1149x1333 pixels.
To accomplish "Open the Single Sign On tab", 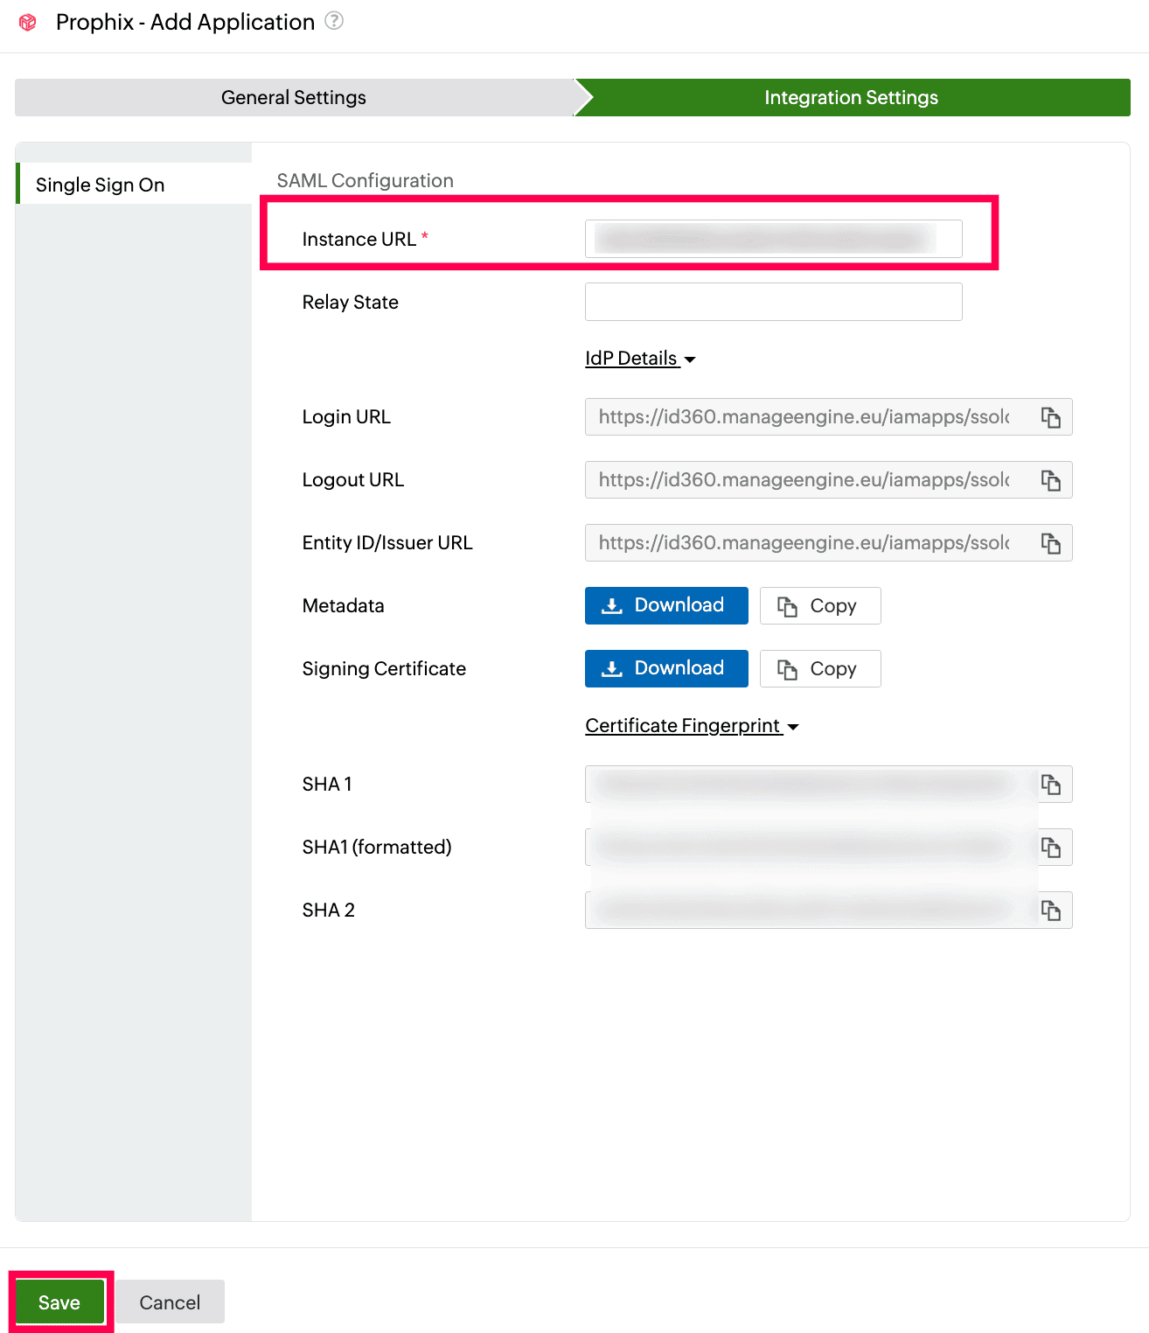I will point(134,184).
